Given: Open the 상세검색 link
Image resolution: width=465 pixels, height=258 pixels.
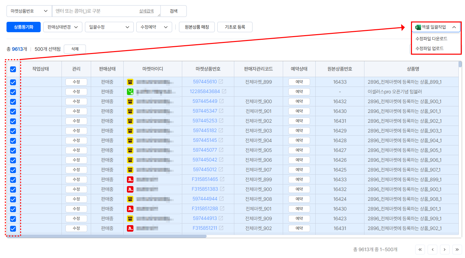Looking at the screenshot, I should pos(146,11).
